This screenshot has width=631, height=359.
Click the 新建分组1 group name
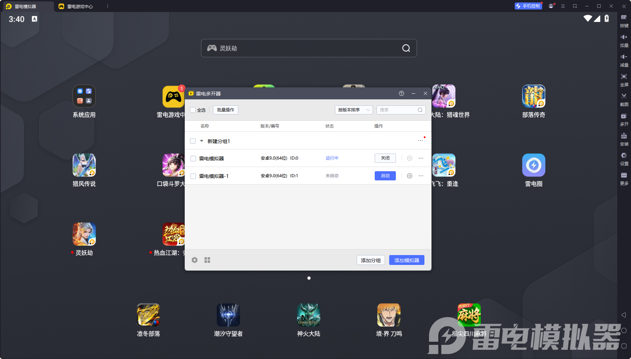coord(219,141)
